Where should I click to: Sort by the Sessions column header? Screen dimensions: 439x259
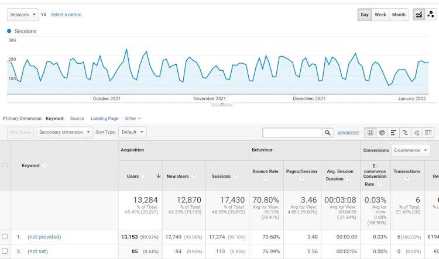(221, 176)
